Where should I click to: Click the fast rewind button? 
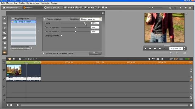point(155,48)
